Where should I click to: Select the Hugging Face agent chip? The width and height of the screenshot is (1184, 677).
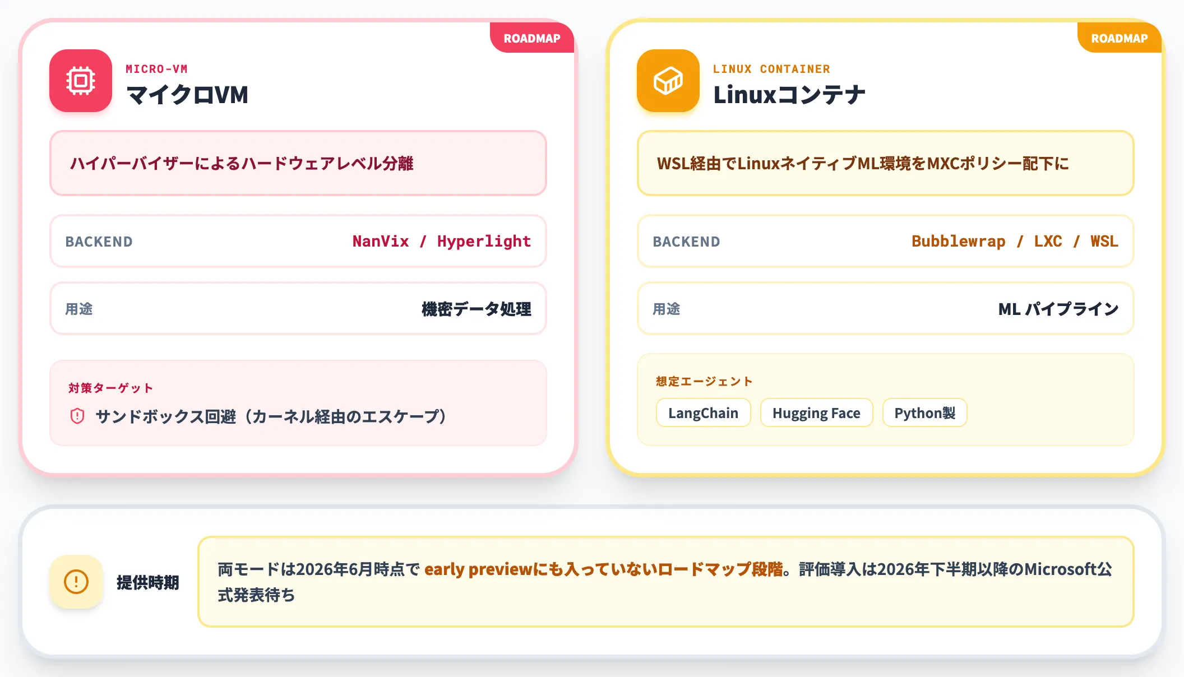[816, 413]
